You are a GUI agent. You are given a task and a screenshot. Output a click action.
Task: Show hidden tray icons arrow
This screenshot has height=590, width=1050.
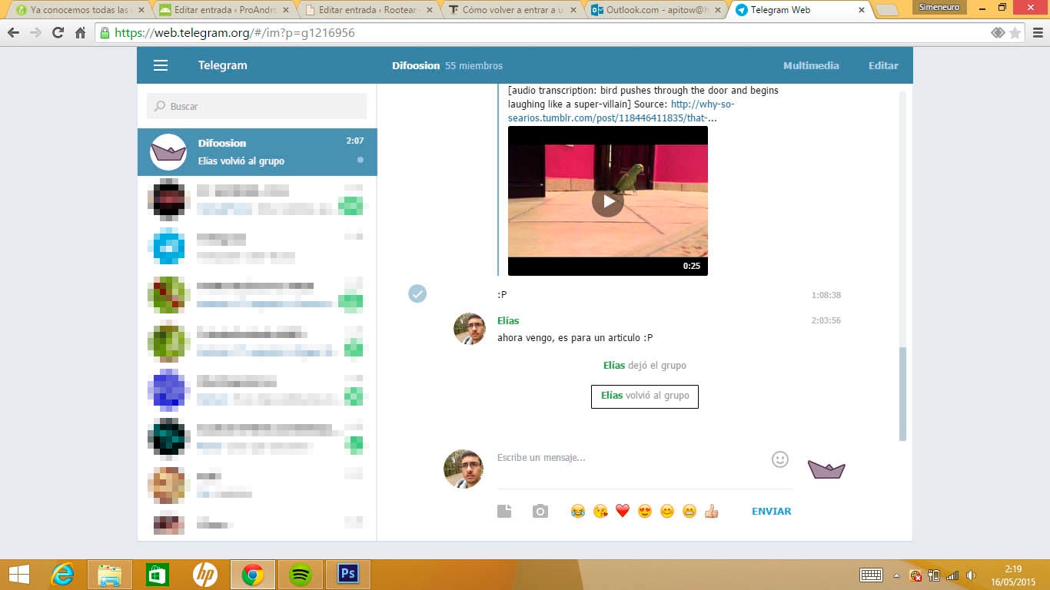tap(896, 575)
